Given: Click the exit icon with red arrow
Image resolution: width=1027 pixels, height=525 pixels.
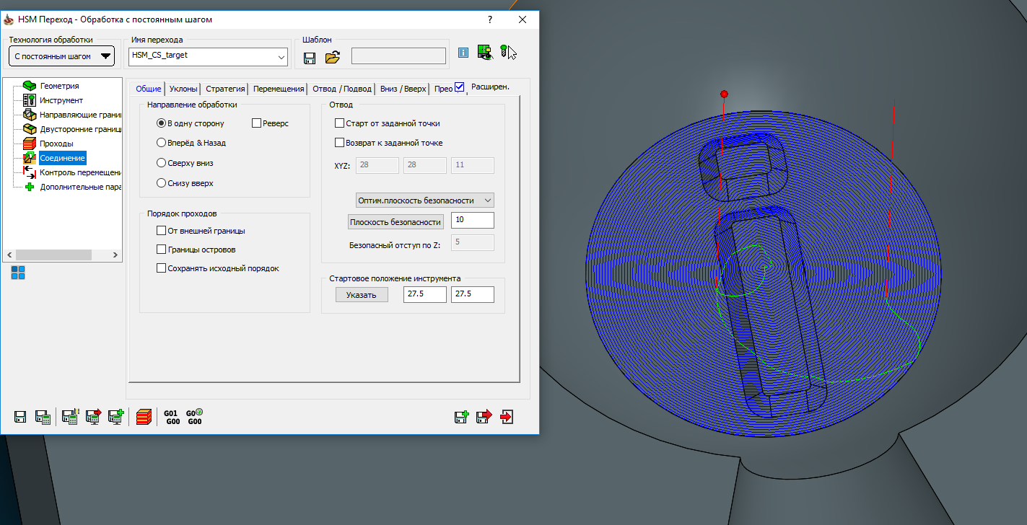Looking at the screenshot, I should click(x=506, y=416).
